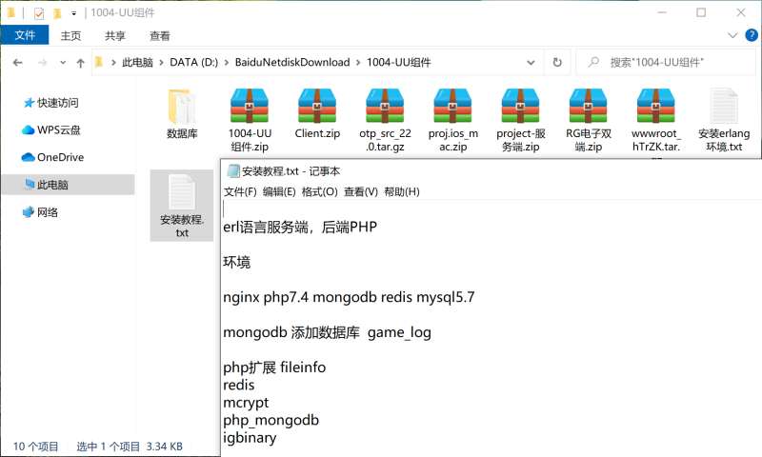Click the search box 搜索"1004-UU组件"
Viewport: 762px width, 457px height.
(666, 62)
